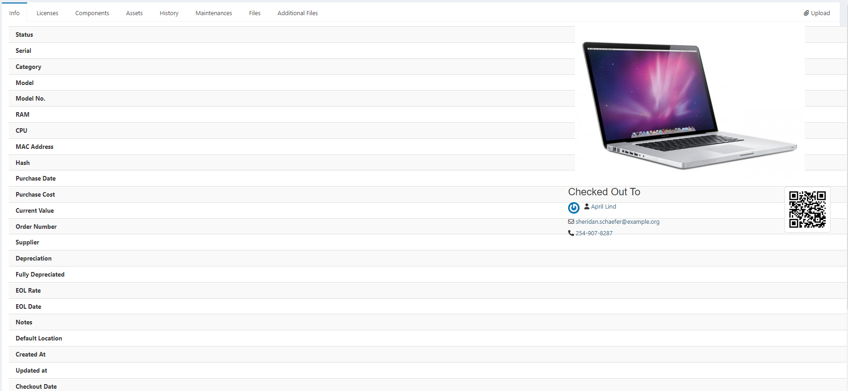
Task: Click the 'Checkout Date' row label
Action: click(x=36, y=386)
